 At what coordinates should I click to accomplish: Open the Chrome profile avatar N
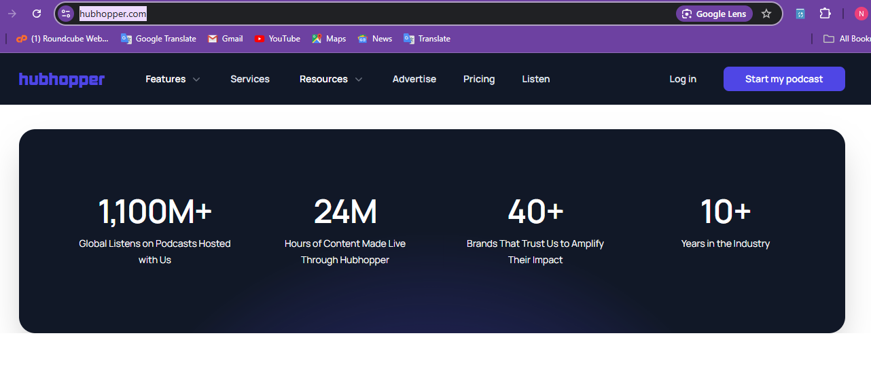(x=861, y=14)
